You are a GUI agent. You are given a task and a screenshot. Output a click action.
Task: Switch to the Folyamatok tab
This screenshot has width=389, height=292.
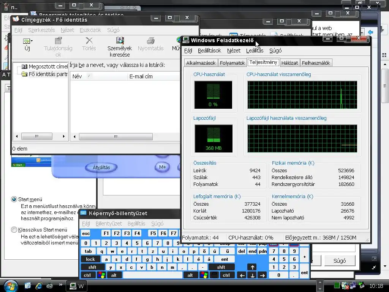pos(232,63)
